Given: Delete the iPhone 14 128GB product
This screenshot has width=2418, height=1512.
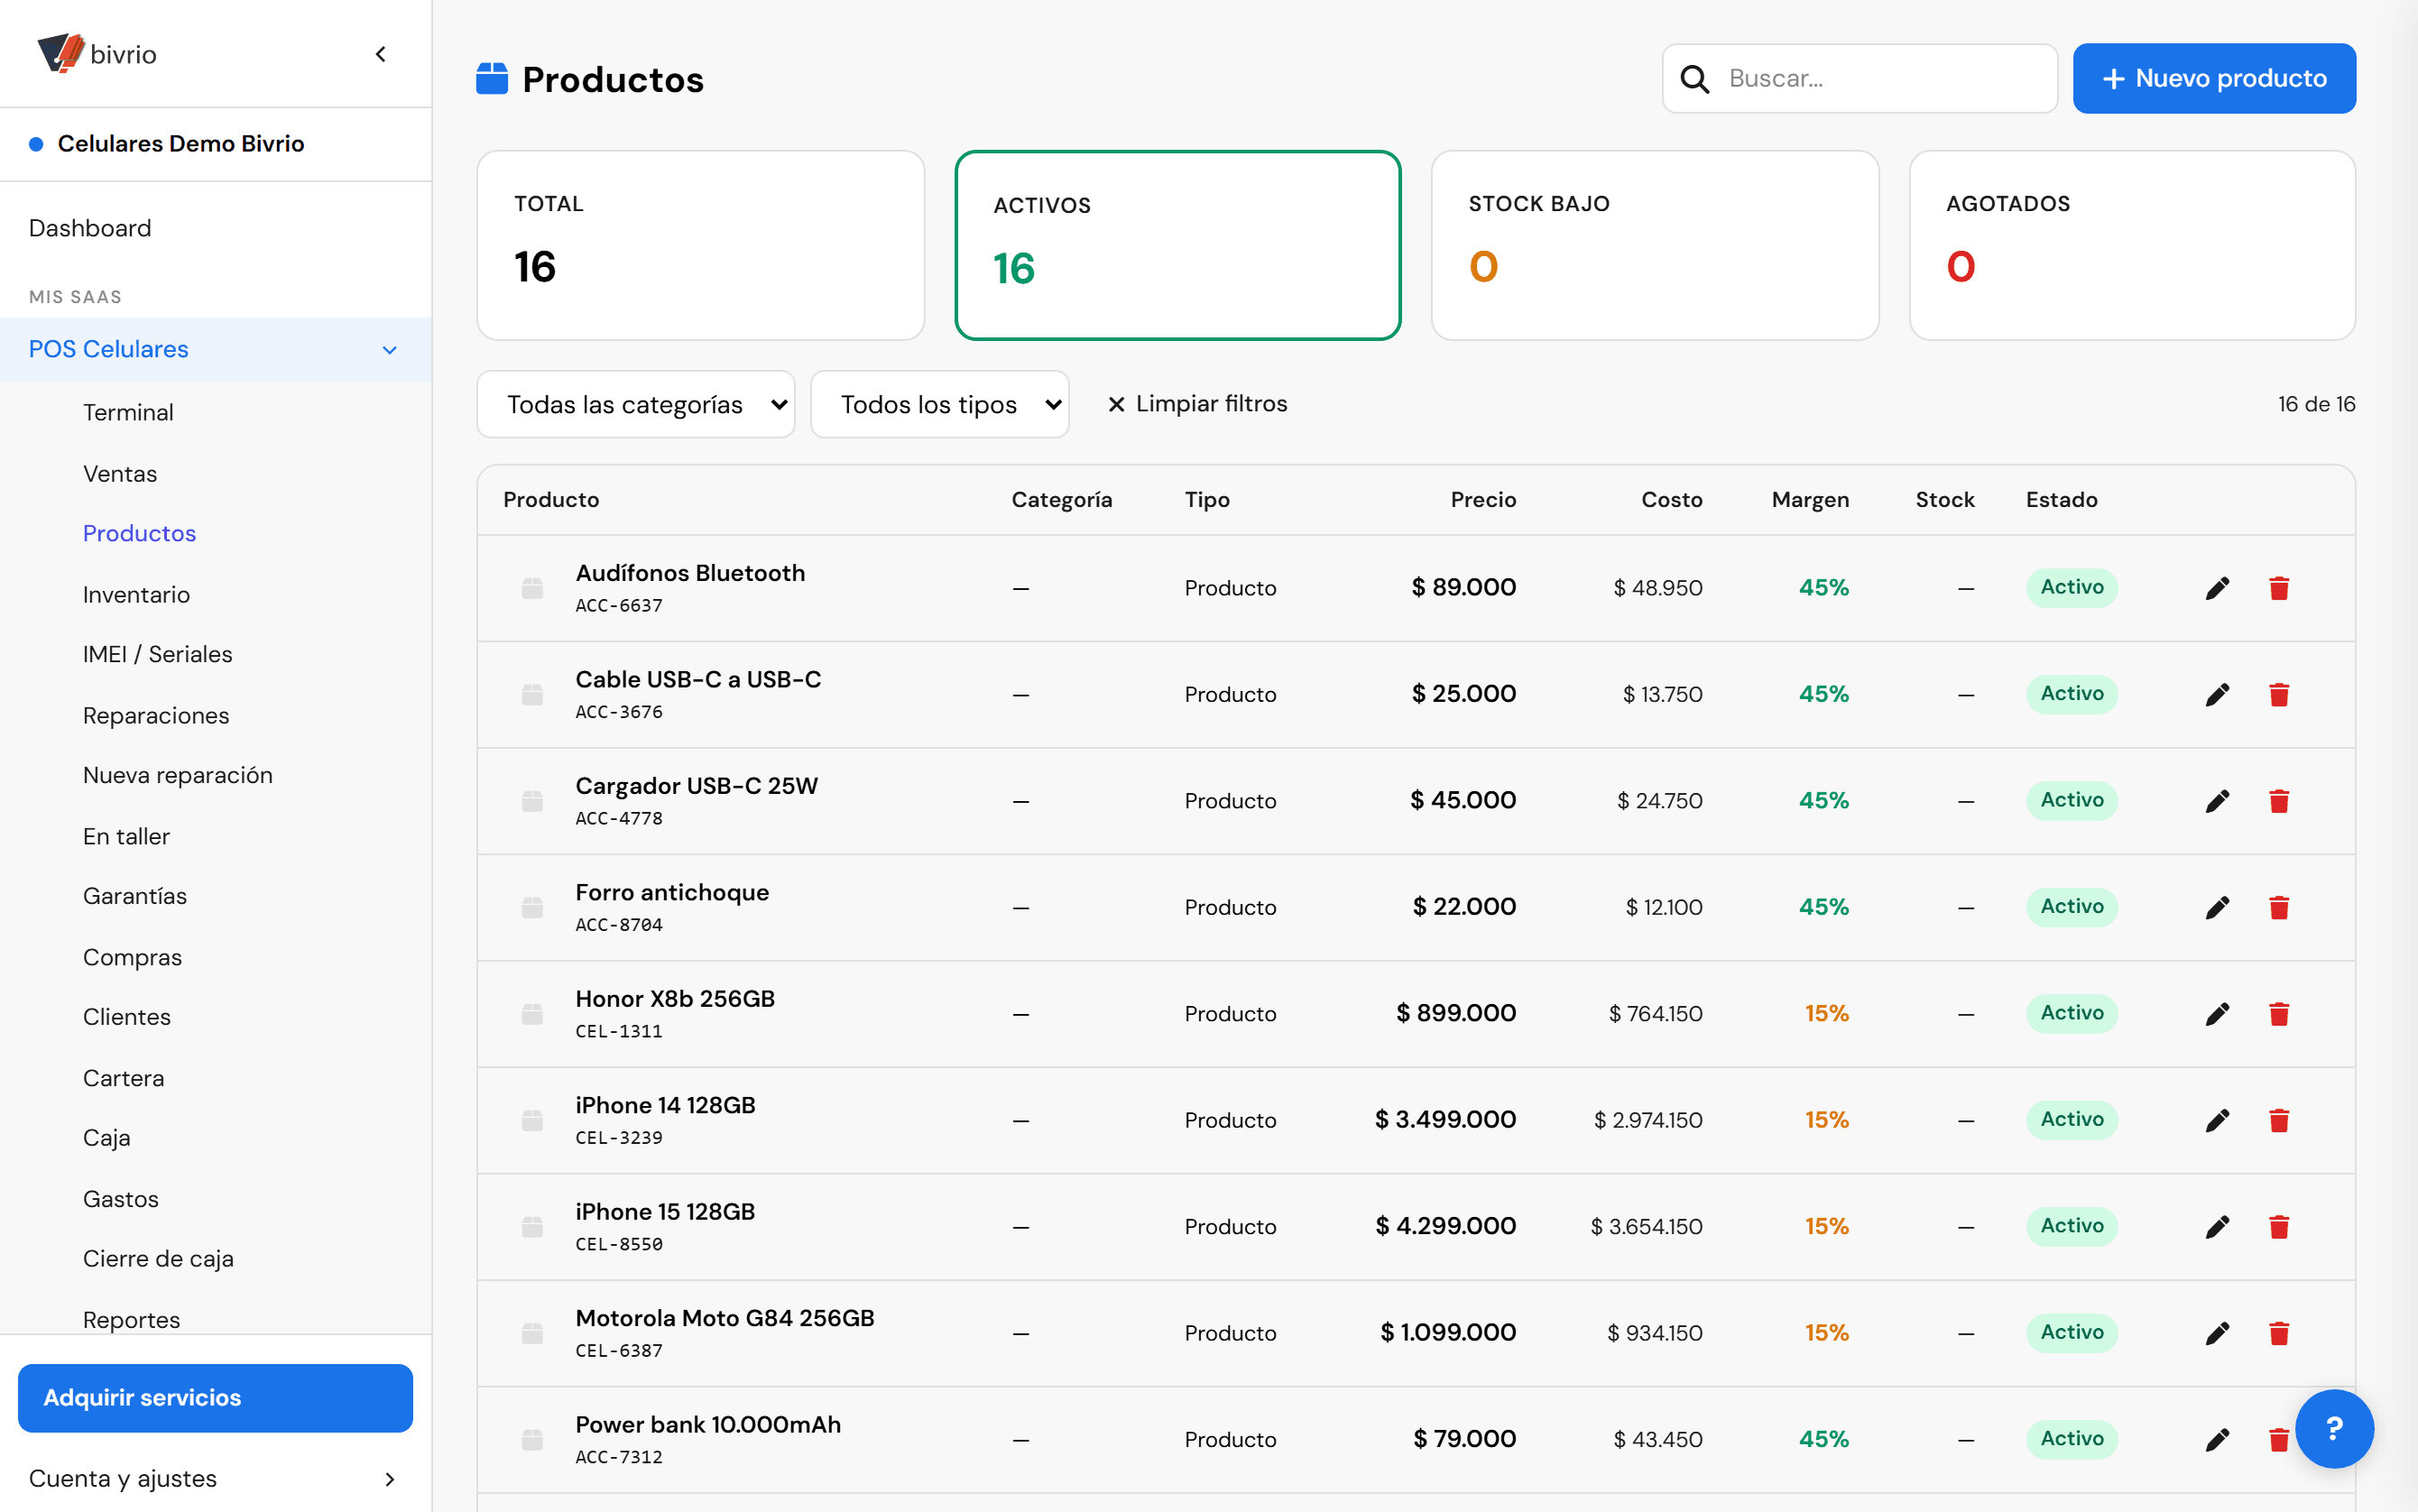Looking at the screenshot, I should pyautogui.click(x=2279, y=1120).
